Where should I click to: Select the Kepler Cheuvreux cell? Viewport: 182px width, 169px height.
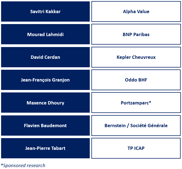[136, 57]
